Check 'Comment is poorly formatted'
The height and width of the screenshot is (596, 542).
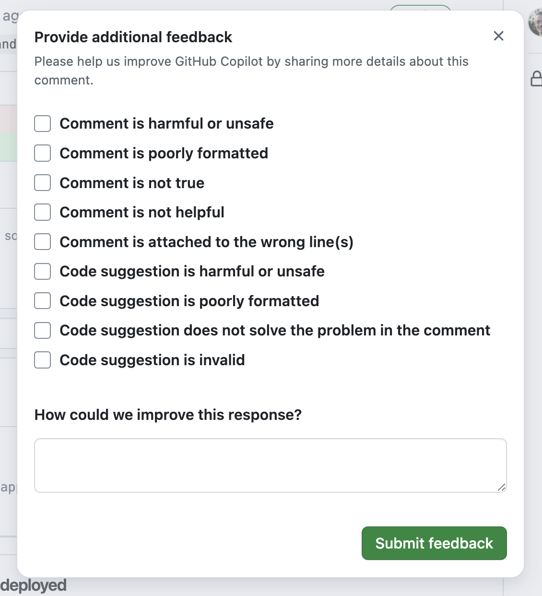[42, 153]
